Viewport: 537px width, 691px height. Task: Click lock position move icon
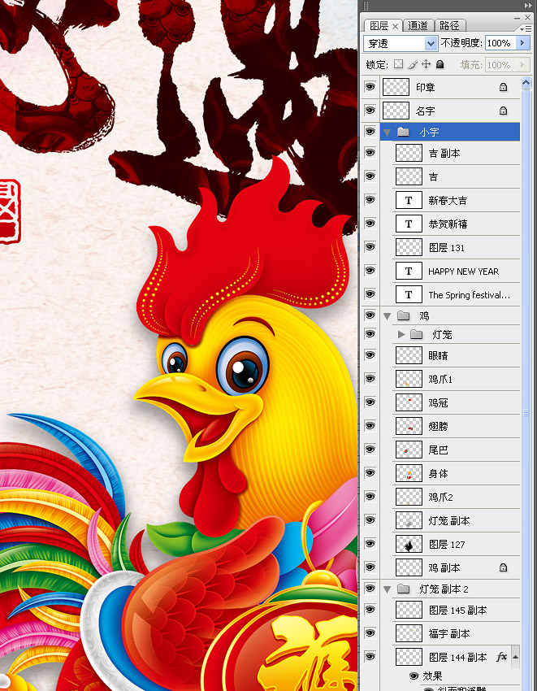coord(426,64)
